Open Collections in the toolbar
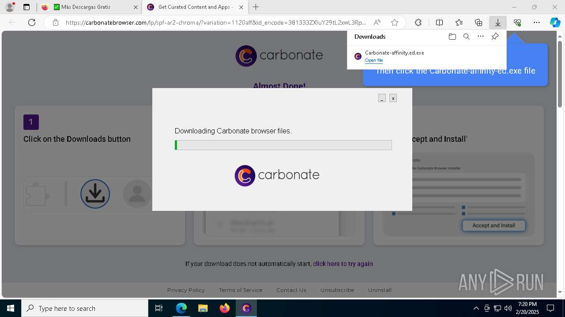This screenshot has height=317, width=565. (x=478, y=22)
